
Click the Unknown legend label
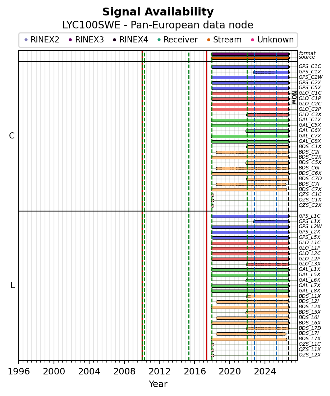pos(275,40)
